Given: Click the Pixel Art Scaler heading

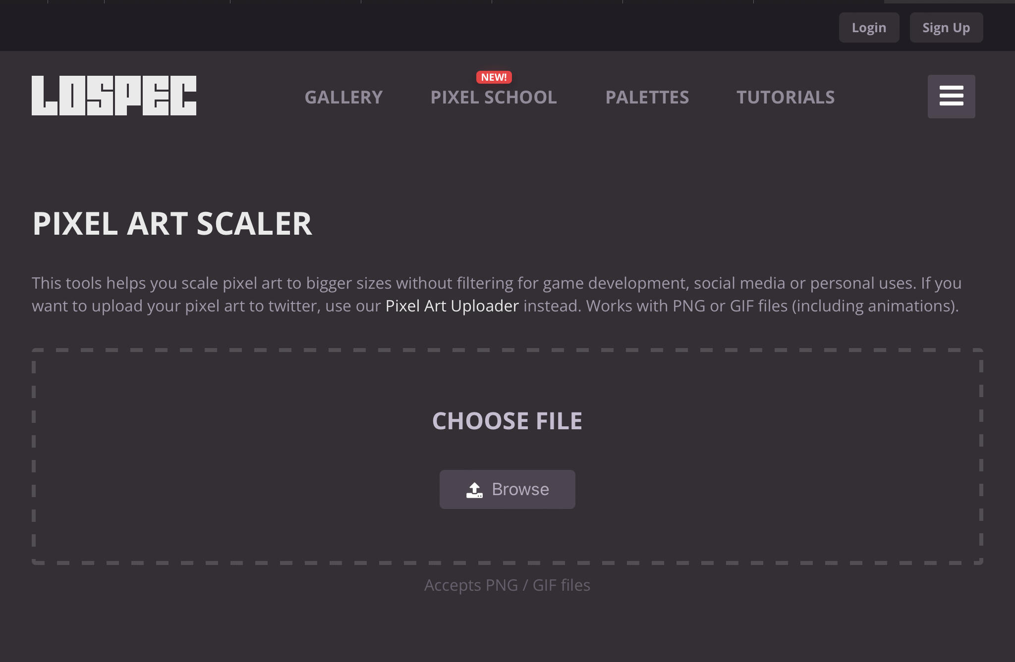Looking at the screenshot, I should click(172, 223).
